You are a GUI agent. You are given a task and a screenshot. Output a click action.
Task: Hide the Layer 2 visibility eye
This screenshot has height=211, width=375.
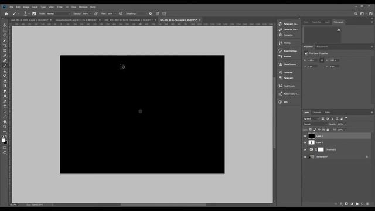[305, 136]
